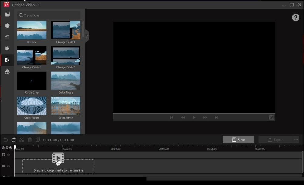Click the zoom in timeline magnifier
This screenshot has height=185, width=304.
click(x=3, y=148)
